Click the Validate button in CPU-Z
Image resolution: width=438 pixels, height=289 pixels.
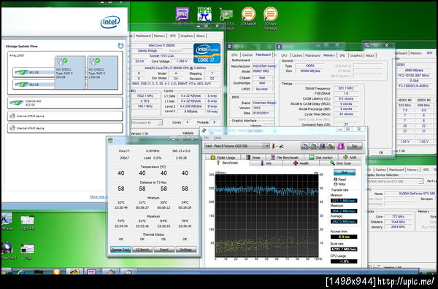[188, 133]
